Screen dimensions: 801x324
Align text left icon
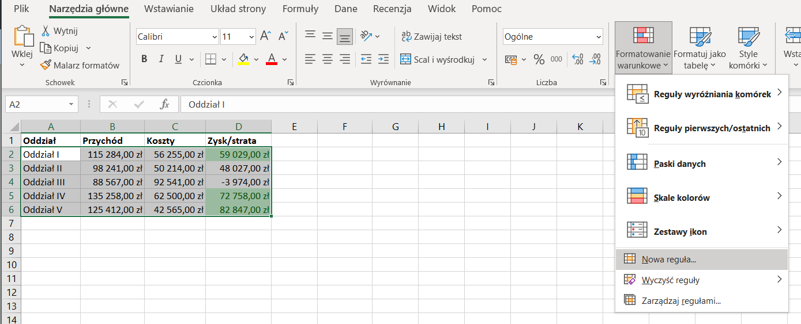310,59
